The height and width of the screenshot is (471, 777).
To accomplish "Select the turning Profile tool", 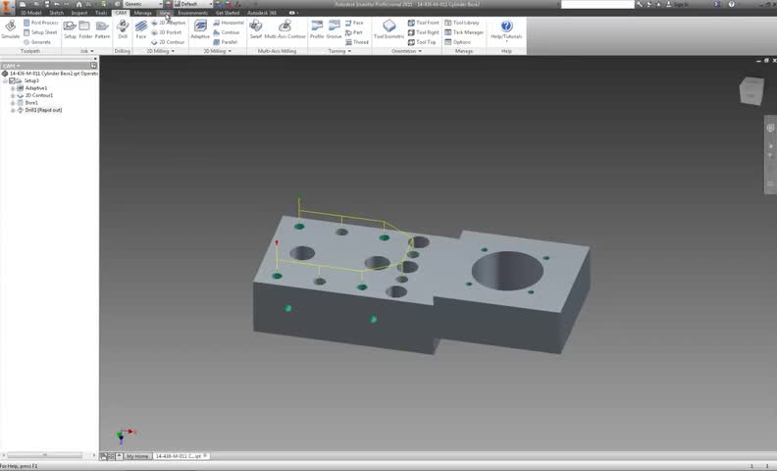I will [317, 29].
